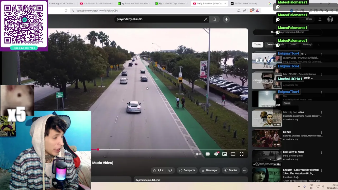This screenshot has height=190, width=338.
Task: Click the Crear button in YouTube header
Action: (x=307, y=19)
